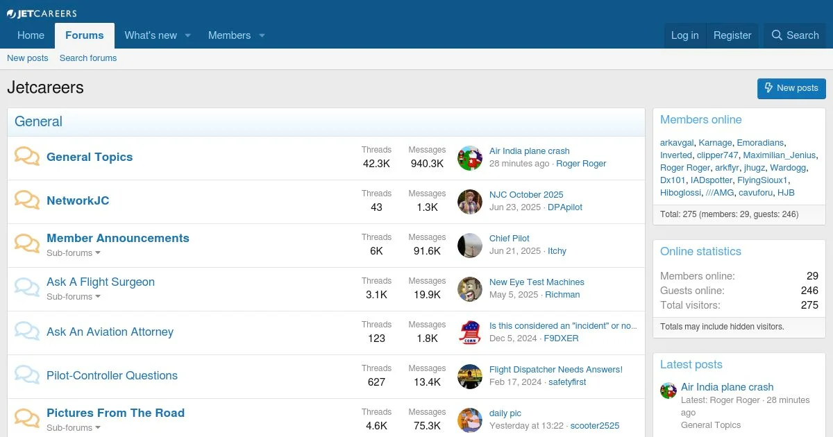Open the Ask An Aviation Attorney forum
The height and width of the screenshot is (437, 833).
[110, 332]
